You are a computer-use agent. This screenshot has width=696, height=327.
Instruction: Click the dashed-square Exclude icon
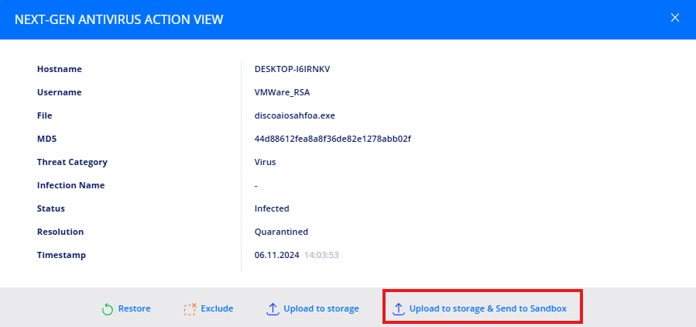[x=190, y=309]
